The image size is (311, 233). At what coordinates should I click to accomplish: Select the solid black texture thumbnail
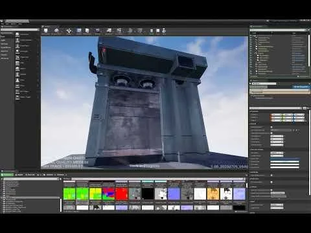point(148,194)
